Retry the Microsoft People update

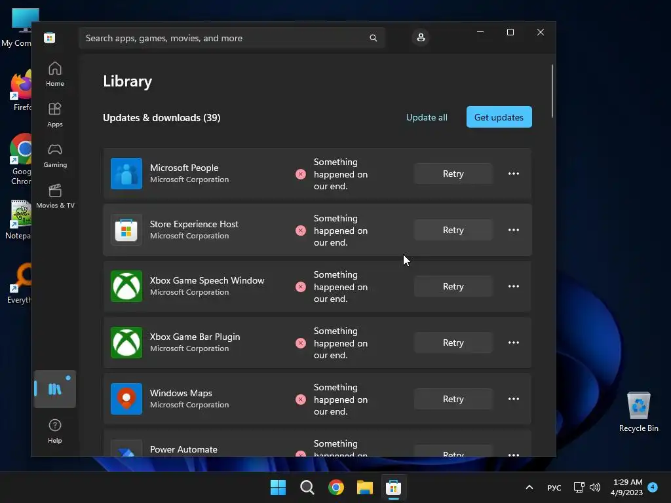click(453, 174)
